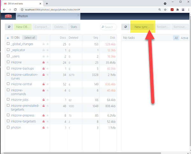Click the browser address bar URL
Screen dimensions: 191x154
pyautogui.click(x=53, y=10)
